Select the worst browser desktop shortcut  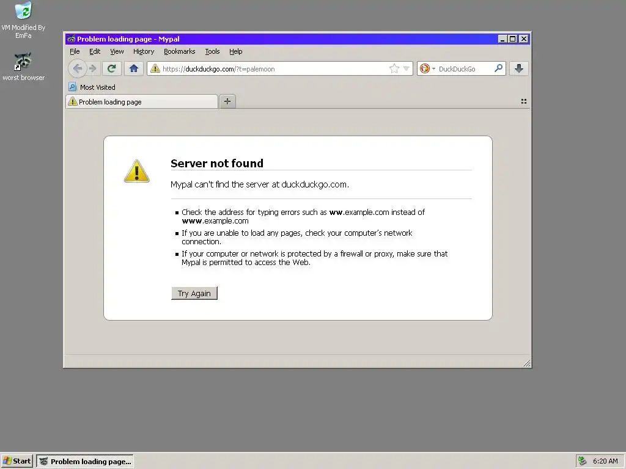click(23, 66)
